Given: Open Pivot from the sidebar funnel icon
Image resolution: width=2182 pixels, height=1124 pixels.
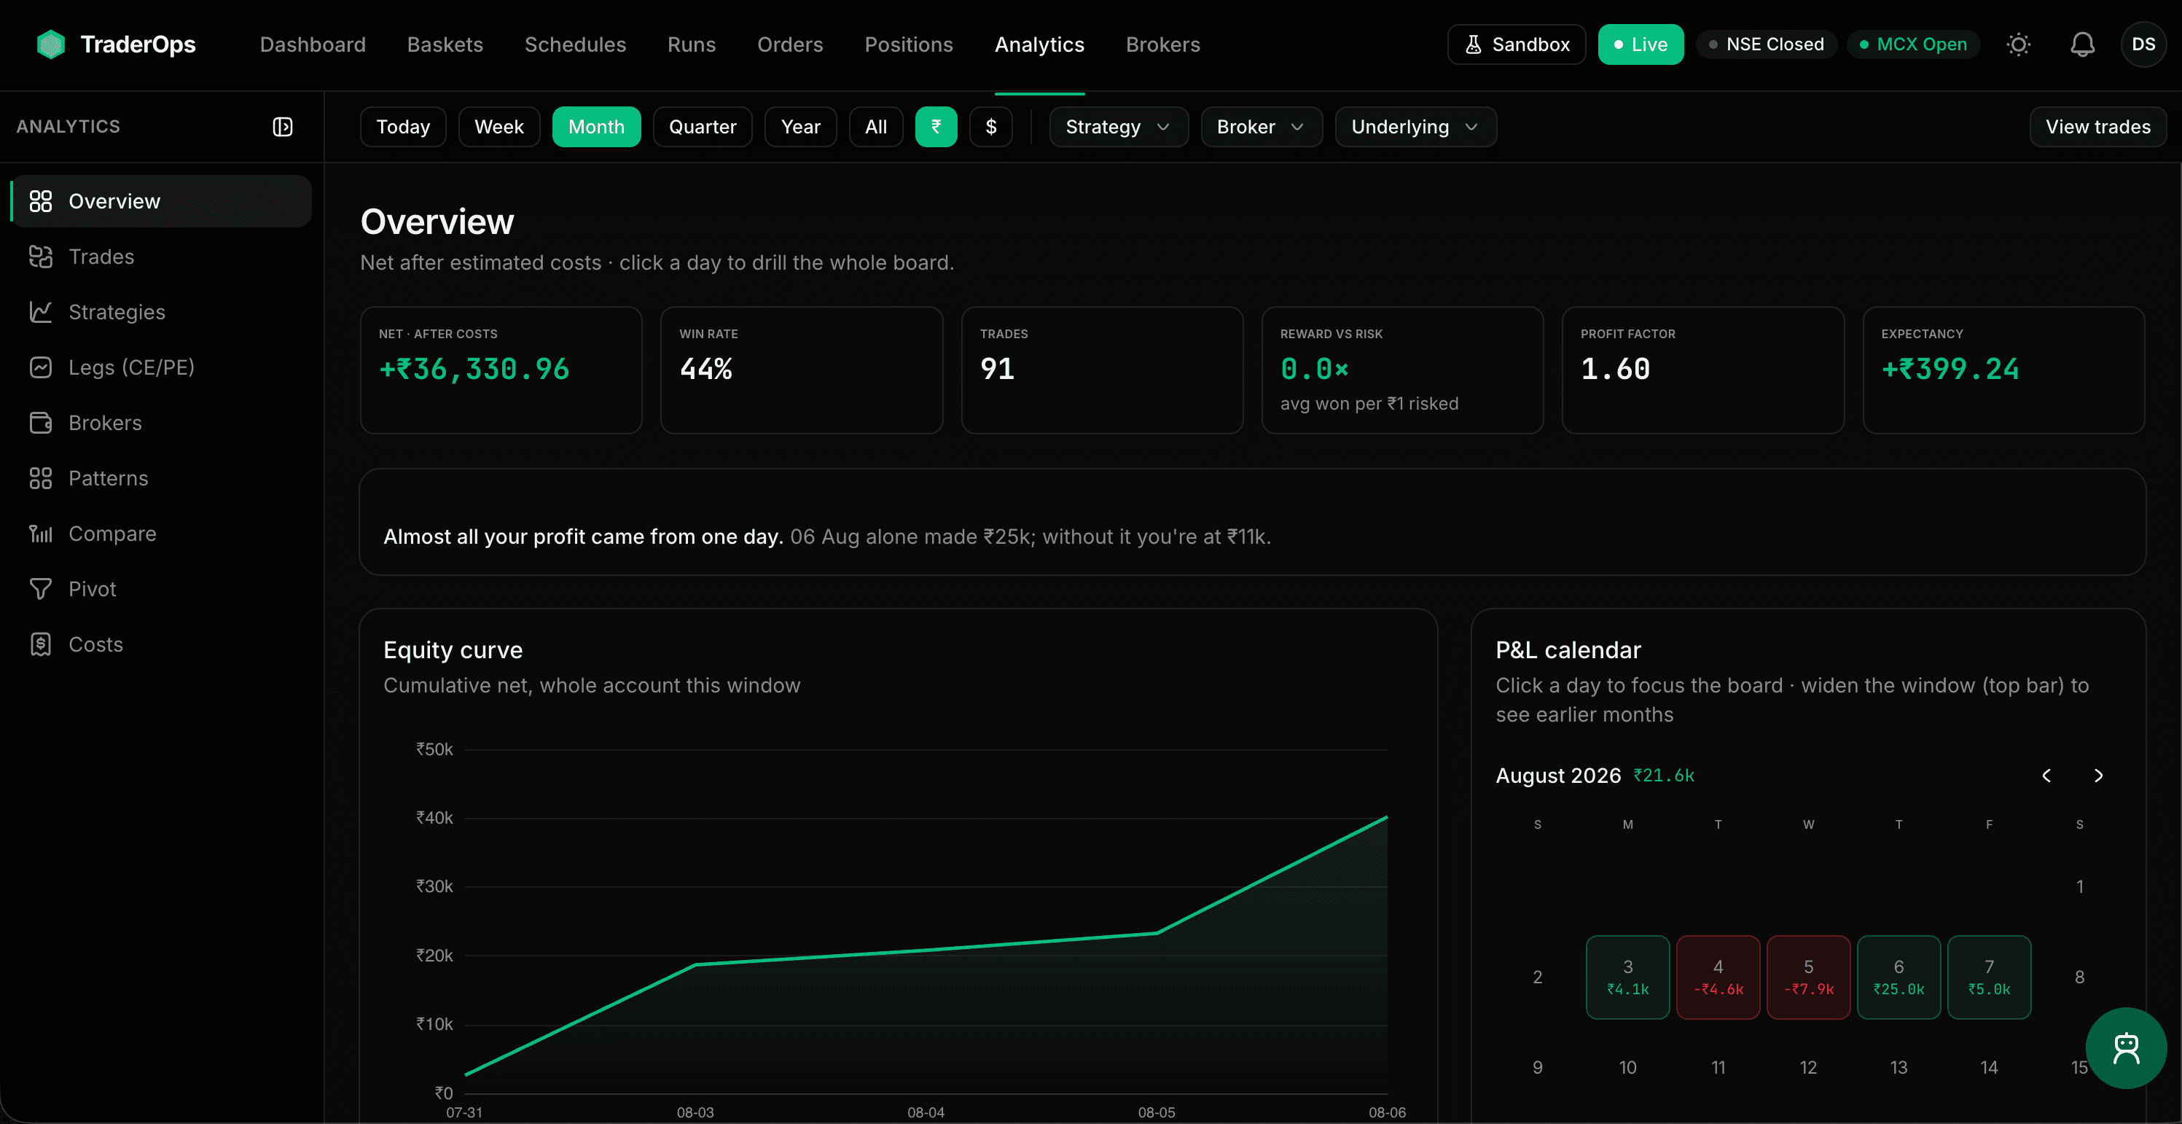Looking at the screenshot, I should (41, 589).
